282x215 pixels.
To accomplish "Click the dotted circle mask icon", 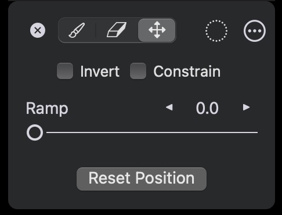I will tap(216, 31).
